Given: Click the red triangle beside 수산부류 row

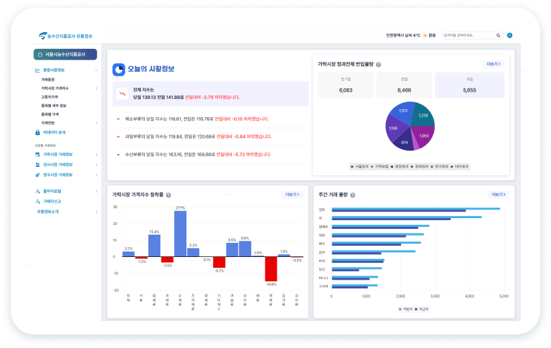Looking at the screenshot, I should 119,155.
